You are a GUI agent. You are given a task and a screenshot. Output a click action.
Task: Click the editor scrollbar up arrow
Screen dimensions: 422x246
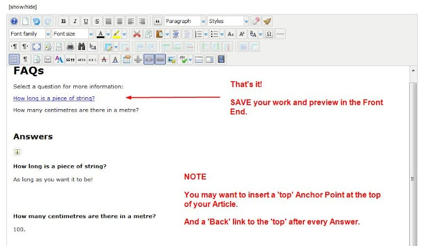[413, 71]
